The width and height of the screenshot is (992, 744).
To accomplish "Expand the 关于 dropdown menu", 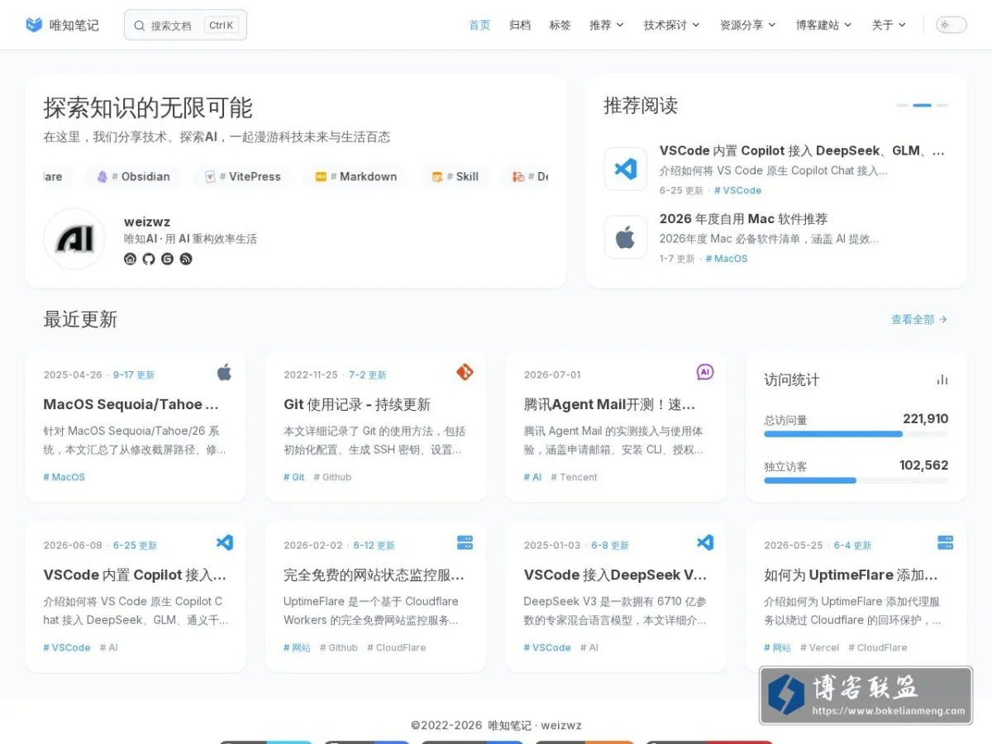I will pos(889,25).
